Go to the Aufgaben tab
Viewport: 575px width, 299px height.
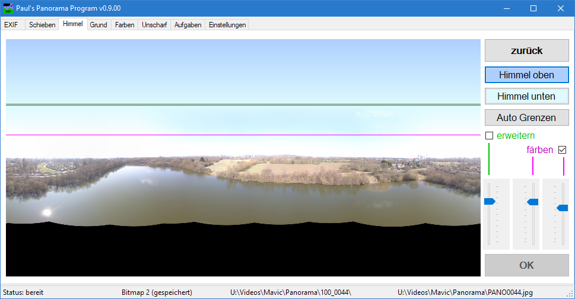188,25
